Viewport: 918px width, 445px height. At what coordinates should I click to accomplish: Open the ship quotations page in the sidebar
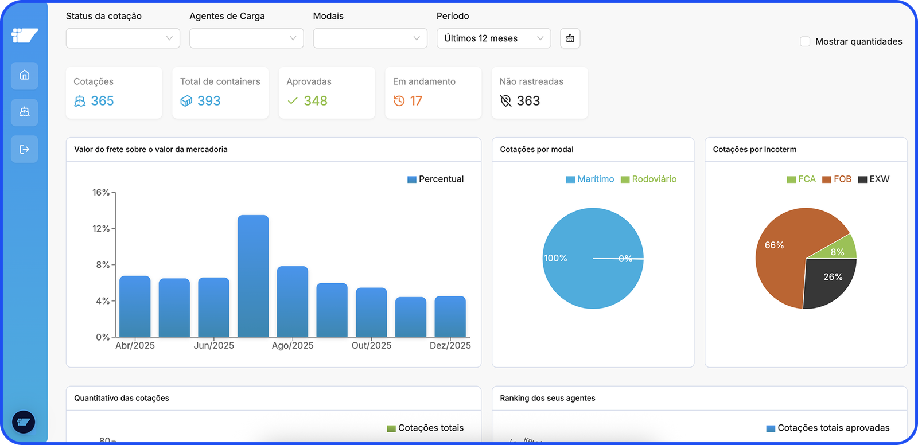tap(25, 112)
